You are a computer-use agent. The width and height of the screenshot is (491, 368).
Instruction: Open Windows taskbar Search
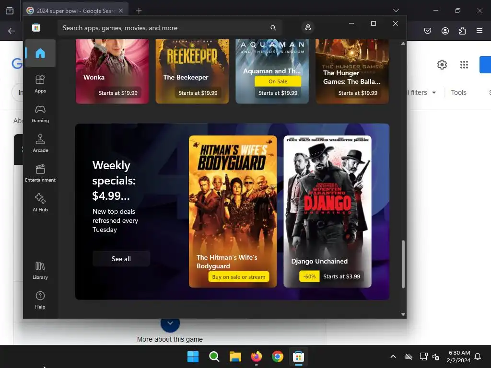coord(214,356)
